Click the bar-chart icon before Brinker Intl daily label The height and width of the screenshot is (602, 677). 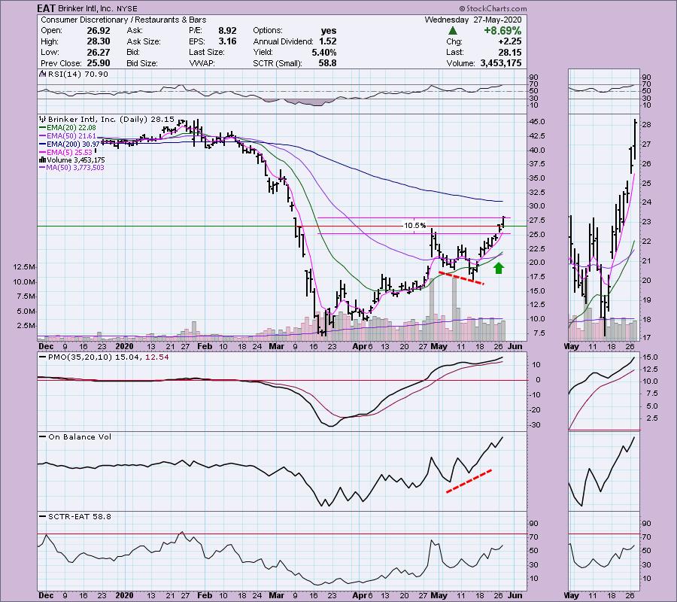pos(42,119)
